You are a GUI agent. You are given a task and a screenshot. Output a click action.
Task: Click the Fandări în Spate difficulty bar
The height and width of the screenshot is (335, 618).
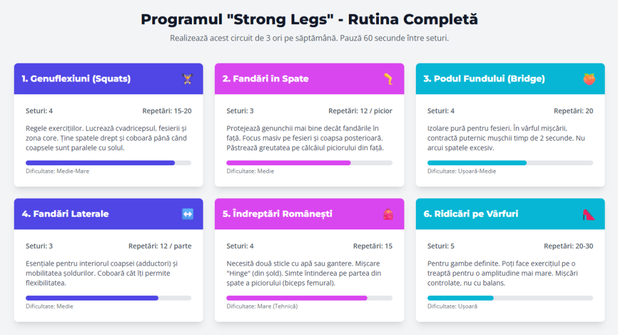click(x=309, y=163)
